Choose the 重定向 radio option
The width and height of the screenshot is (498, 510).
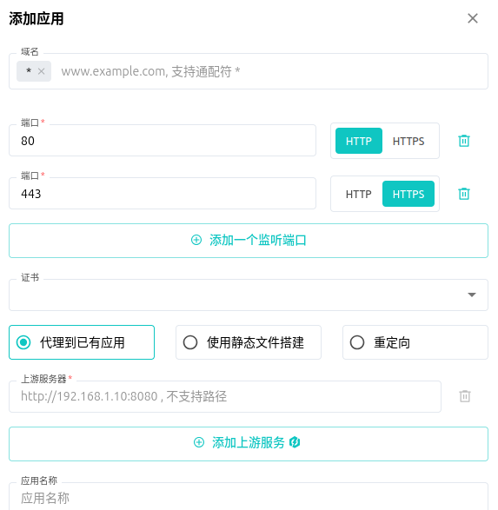click(415, 342)
